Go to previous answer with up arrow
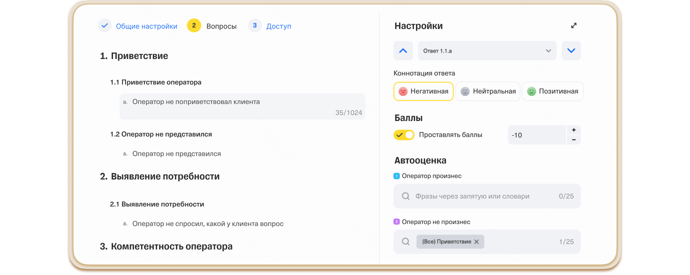 403,50
